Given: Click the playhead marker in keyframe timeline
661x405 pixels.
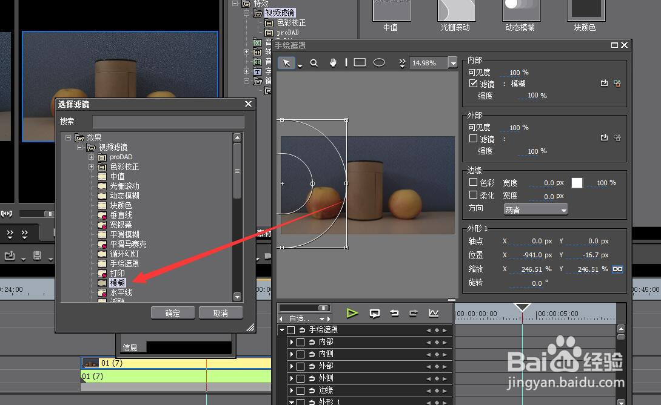Looking at the screenshot, I should click(522, 308).
